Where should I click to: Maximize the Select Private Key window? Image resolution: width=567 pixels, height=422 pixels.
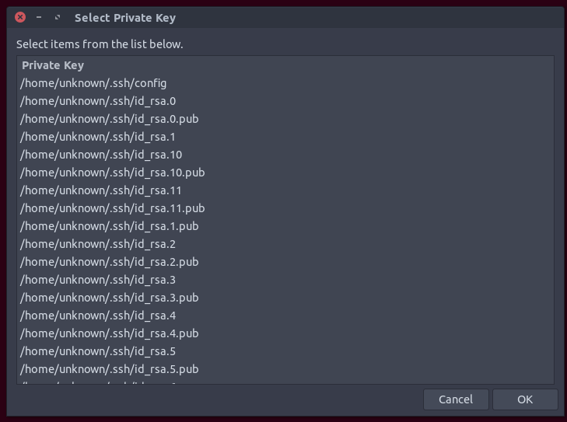(58, 17)
